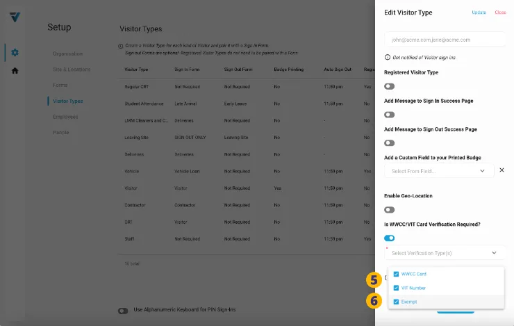Open the home icon in sidebar
Viewport: 514px width, 326px height.
[15, 70]
